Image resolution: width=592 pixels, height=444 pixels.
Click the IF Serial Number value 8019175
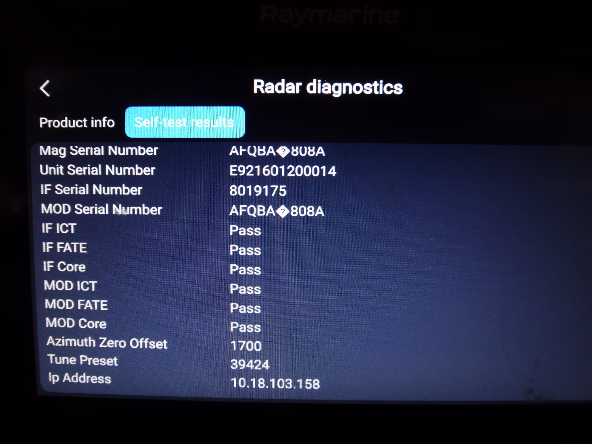pyautogui.click(x=258, y=191)
